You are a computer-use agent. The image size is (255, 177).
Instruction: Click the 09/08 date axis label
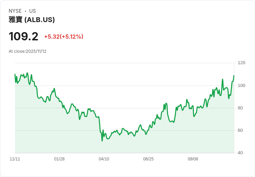point(193,159)
